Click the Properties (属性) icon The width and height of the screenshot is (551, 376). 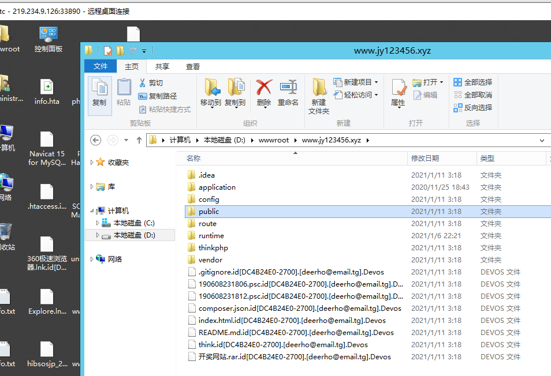click(398, 88)
